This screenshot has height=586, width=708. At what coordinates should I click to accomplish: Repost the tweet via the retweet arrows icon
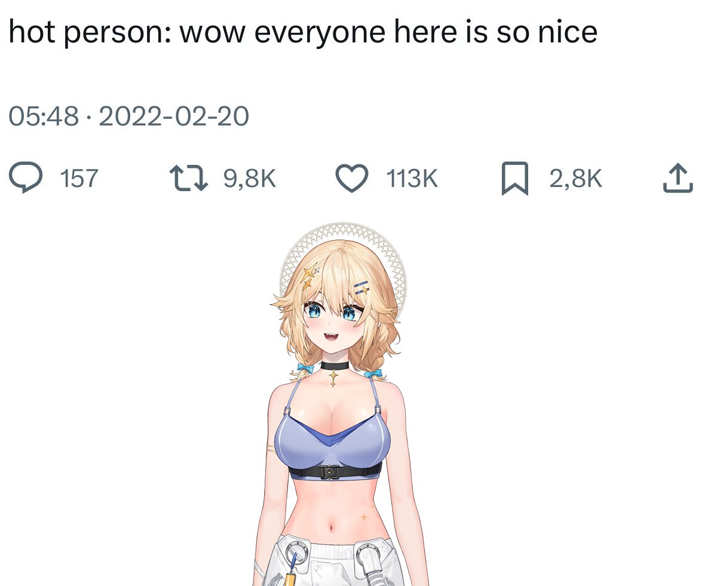pyautogui.click(x=188, y=178)
